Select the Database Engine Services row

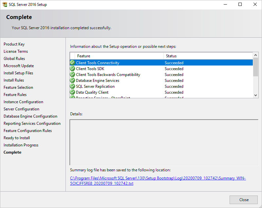[x=161, y=80]
